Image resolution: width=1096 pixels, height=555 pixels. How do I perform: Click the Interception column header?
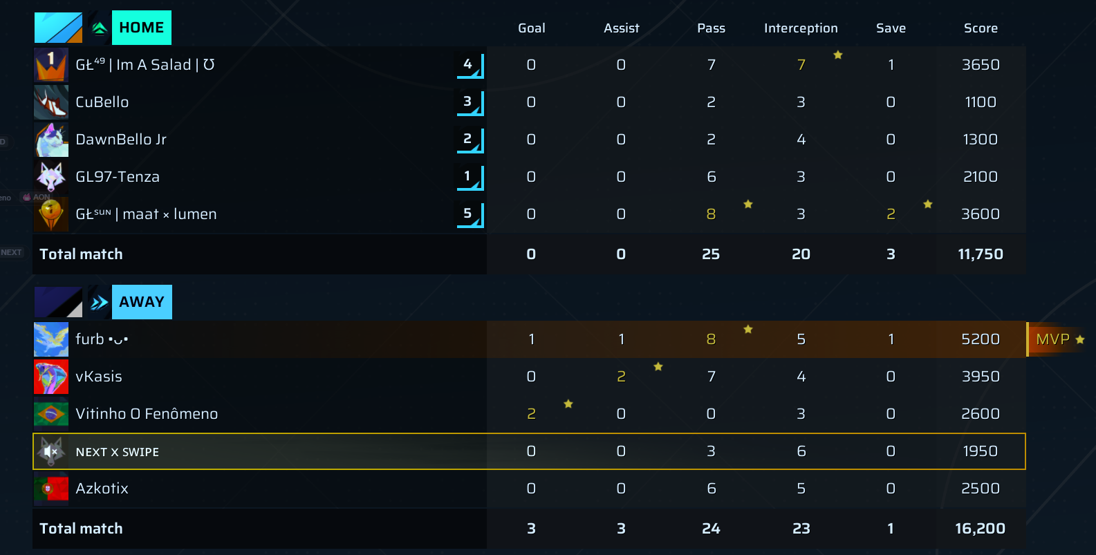point(801,28)
